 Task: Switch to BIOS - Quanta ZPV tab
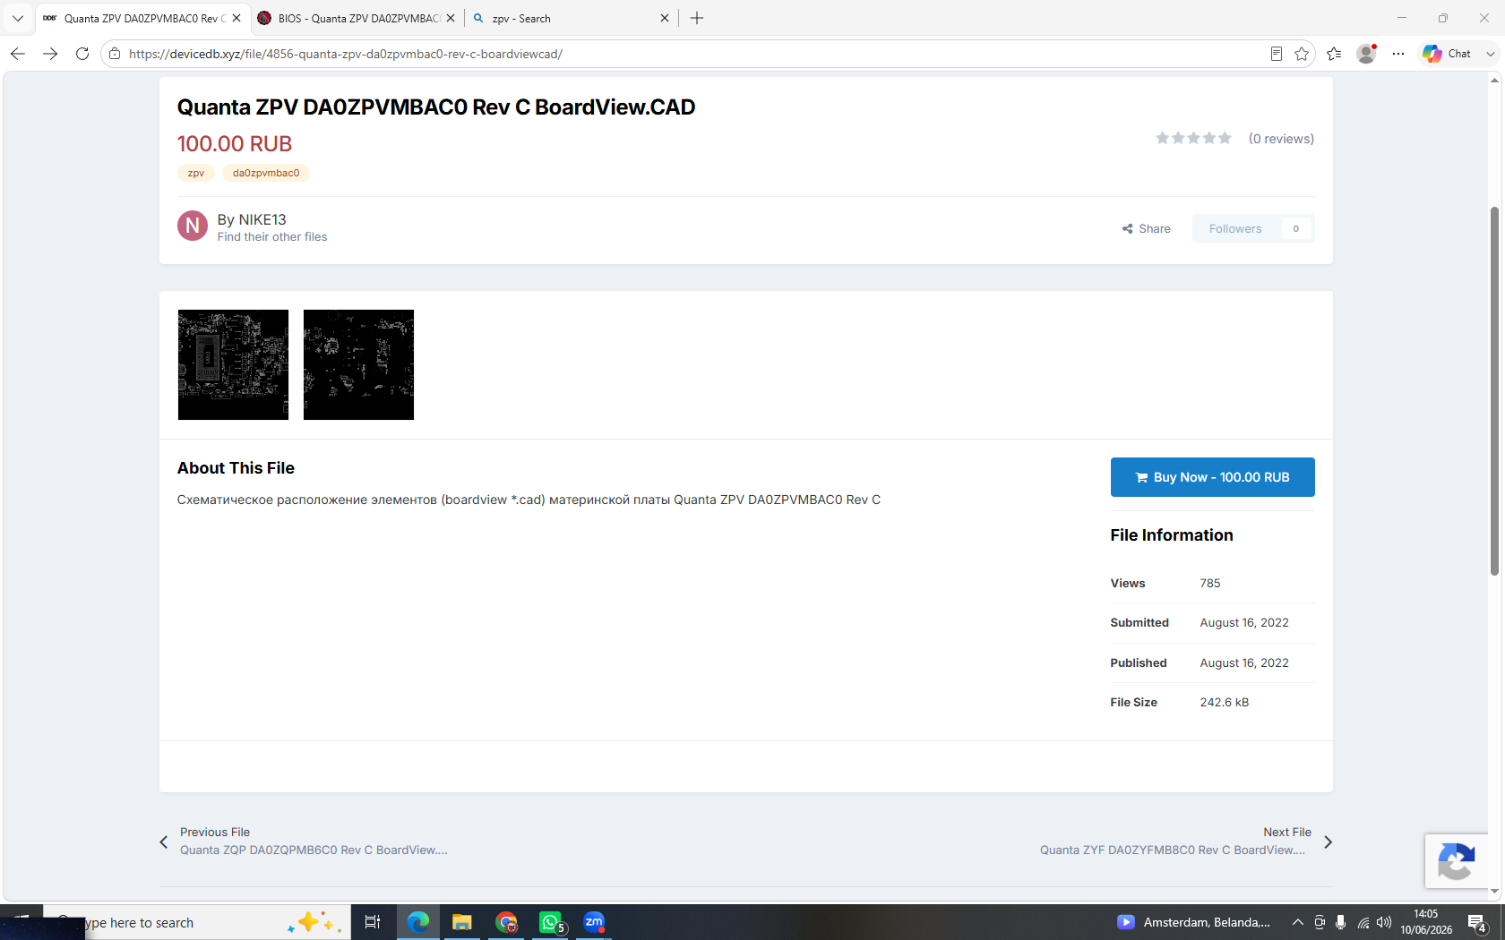[356, 18]
